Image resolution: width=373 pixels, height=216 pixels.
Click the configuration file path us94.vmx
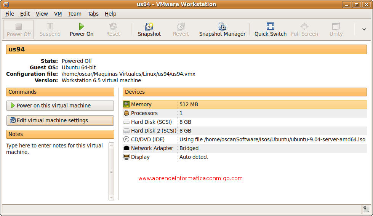click(x=128, y=74)
